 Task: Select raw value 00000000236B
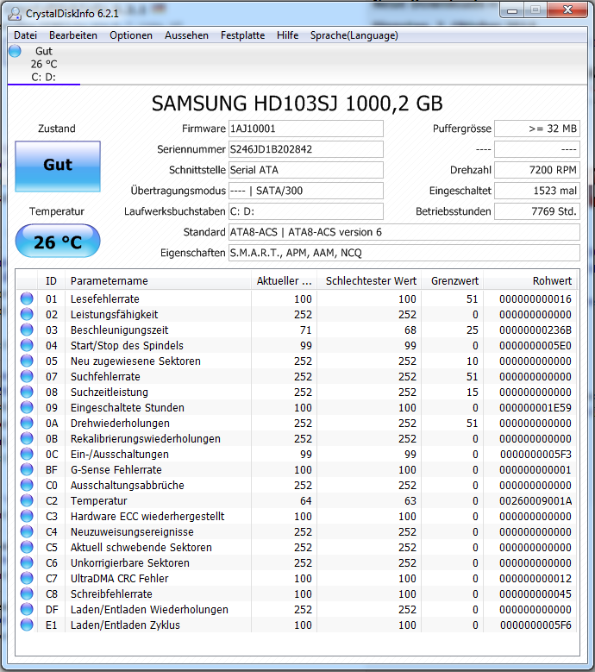535,330
